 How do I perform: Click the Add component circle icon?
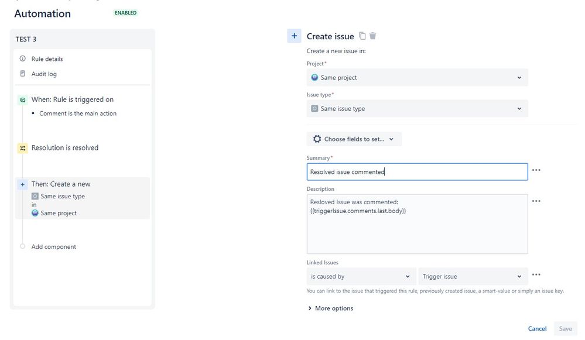[22, 246]
